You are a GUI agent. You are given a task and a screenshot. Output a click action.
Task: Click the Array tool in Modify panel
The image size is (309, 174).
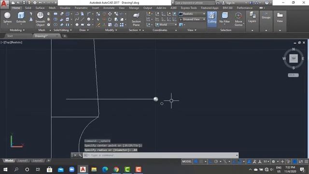click(122, 25)
